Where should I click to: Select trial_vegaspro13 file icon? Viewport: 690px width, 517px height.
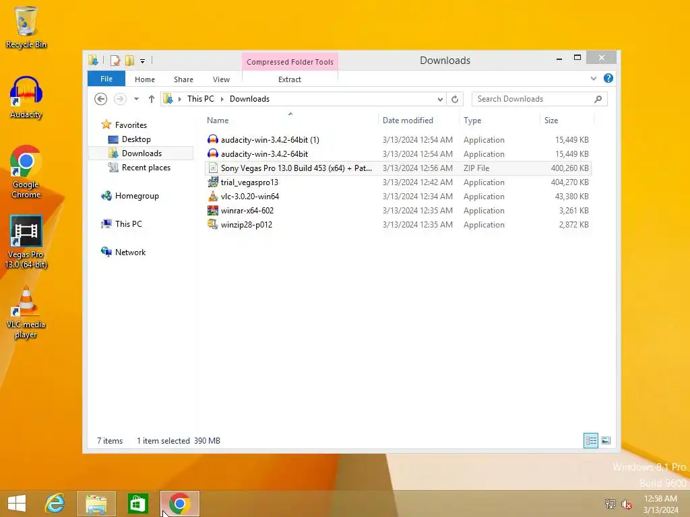tap(212, 182)
